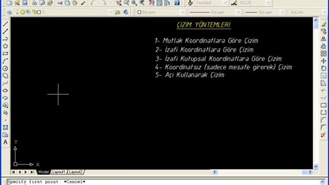This screenshot has height=185, width=329.
Task: Click layer 0 color swatch square
Action: 39,12
